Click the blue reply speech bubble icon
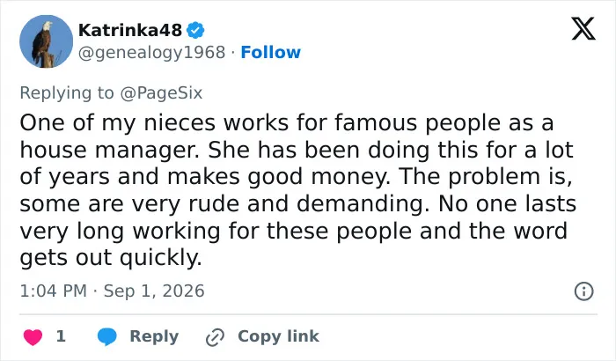Viewport: 616px width, 361px height. pos(106,336)
